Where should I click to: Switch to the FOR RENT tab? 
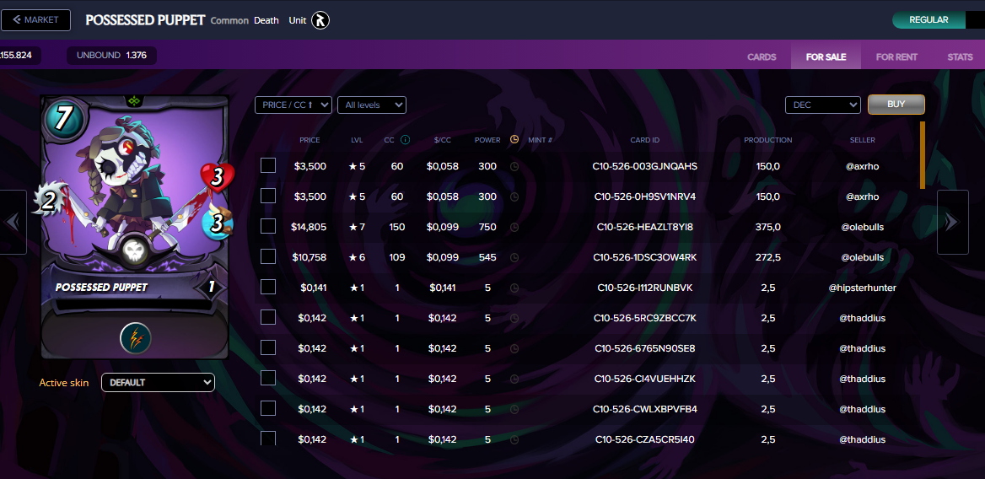[x=896, y=57]
